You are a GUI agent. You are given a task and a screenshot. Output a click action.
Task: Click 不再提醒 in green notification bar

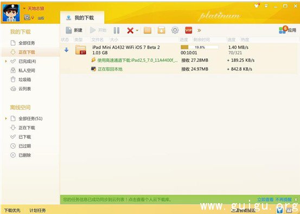284,199
